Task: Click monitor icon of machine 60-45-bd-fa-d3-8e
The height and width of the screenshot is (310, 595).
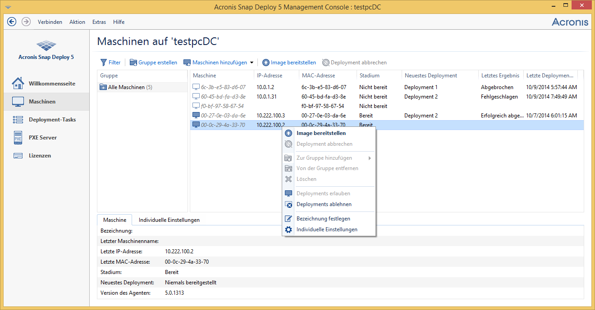Action: (x=196, y=96)
